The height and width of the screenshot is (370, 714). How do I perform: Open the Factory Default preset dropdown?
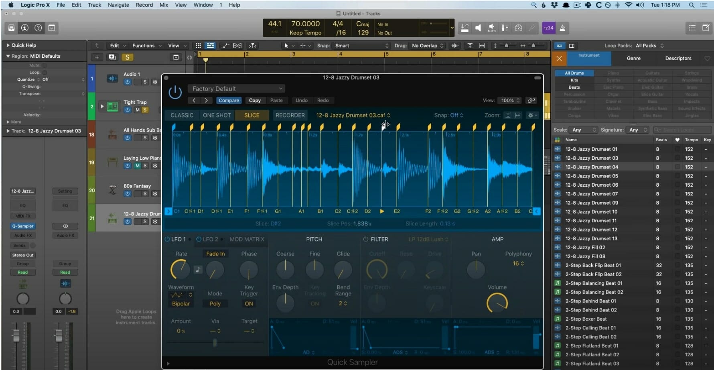[236, 89]
